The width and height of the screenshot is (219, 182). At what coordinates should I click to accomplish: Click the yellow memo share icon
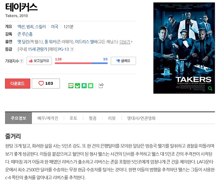tap(91, 86)
